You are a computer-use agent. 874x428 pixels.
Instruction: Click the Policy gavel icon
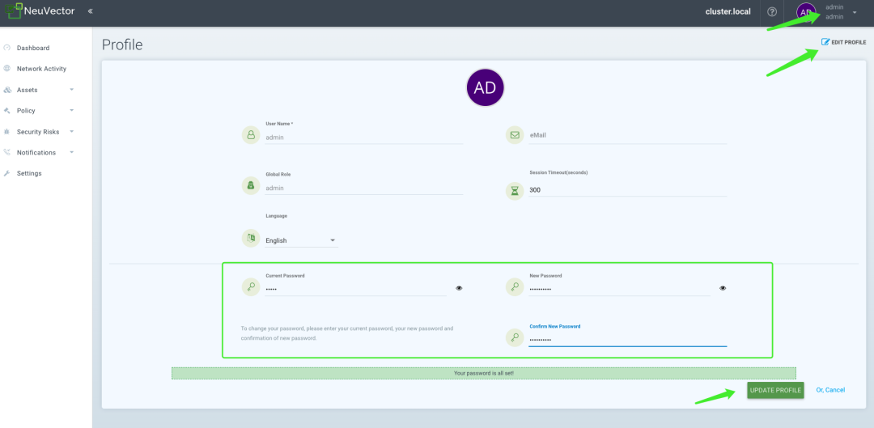[7, 110]
